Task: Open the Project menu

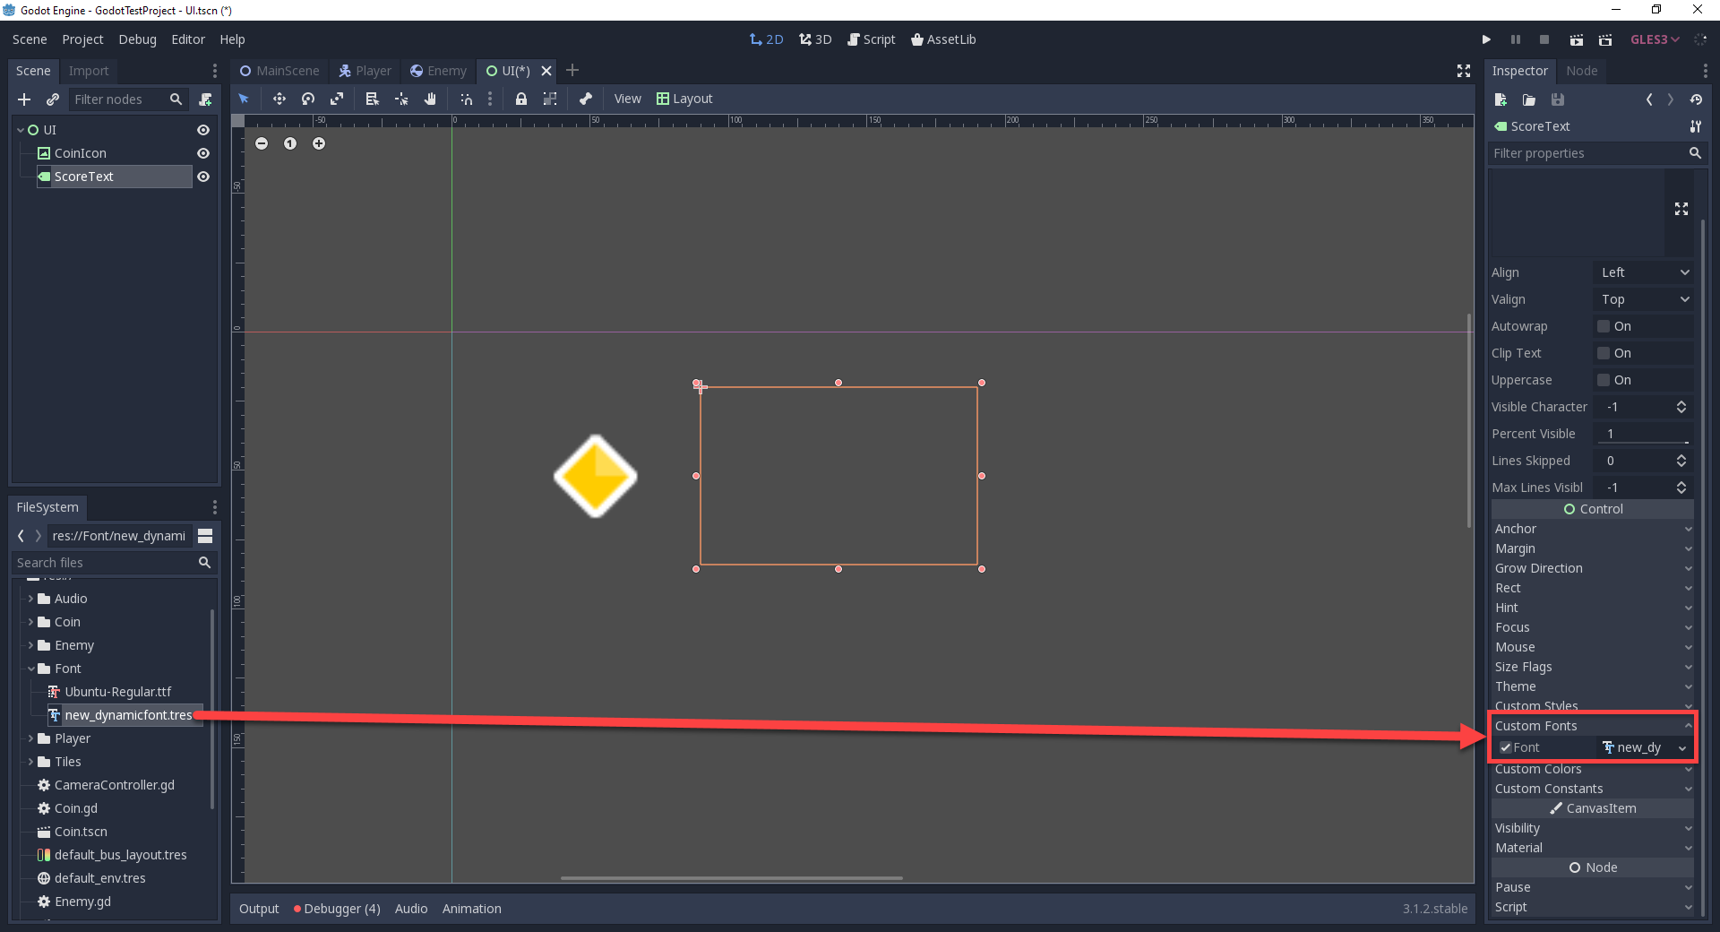Action: [x=82, y=39]
